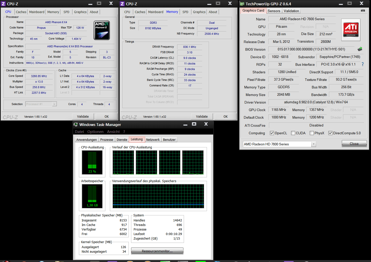Click the Bus Interface question mark icon
371x262 pixels.
(x=363, y=64)
